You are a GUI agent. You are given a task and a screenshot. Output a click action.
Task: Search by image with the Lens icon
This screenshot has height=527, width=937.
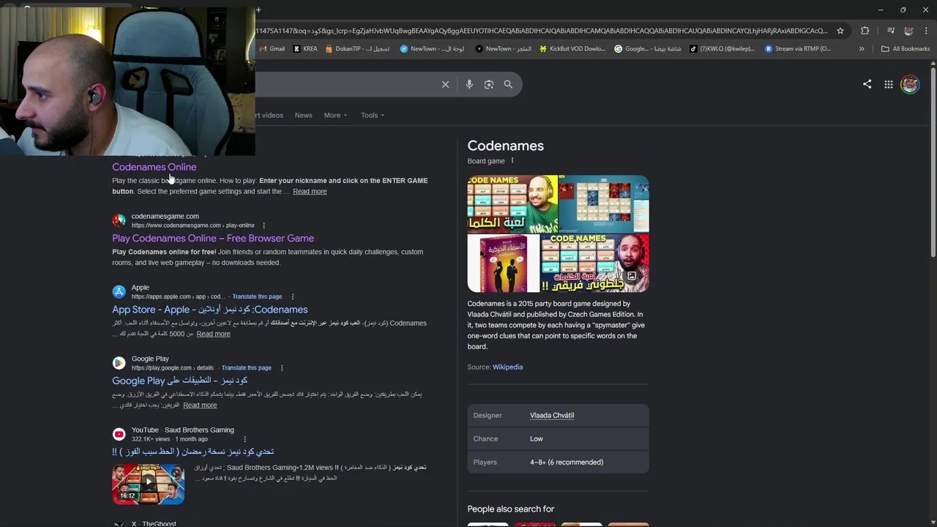pyautogui.click(x=489, y=84)
